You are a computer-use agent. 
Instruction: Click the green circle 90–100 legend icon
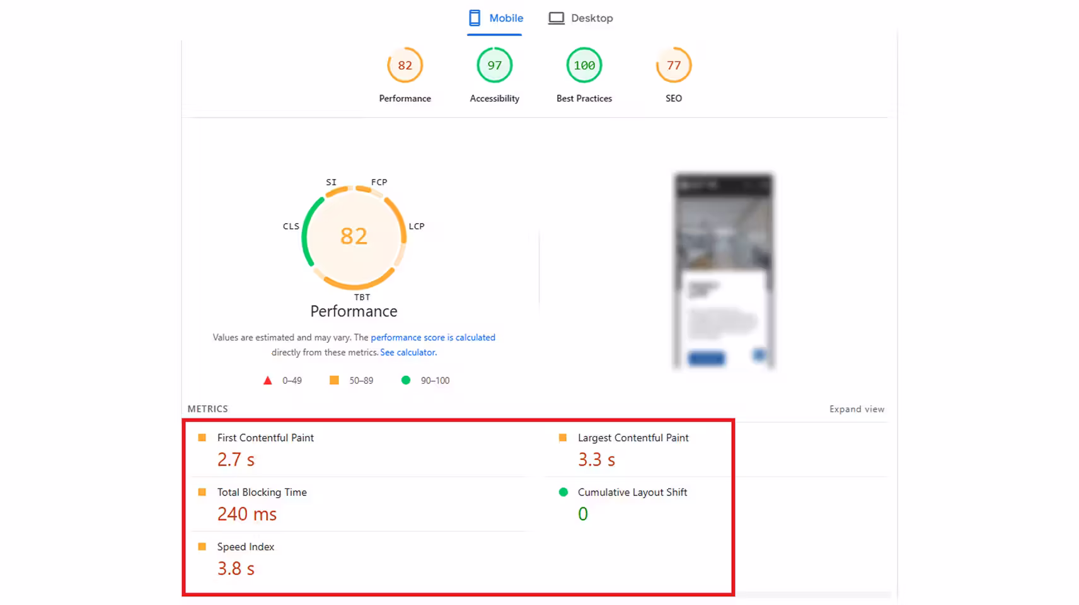[x=406, y=380]
